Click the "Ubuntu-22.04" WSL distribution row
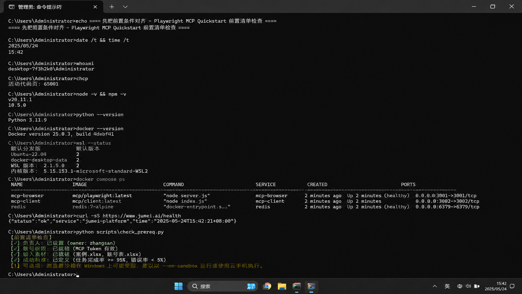 tap(28, 154)
